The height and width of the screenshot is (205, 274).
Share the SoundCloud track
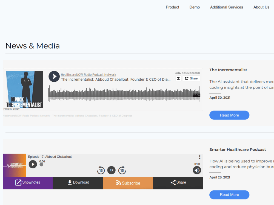[191, 78]
